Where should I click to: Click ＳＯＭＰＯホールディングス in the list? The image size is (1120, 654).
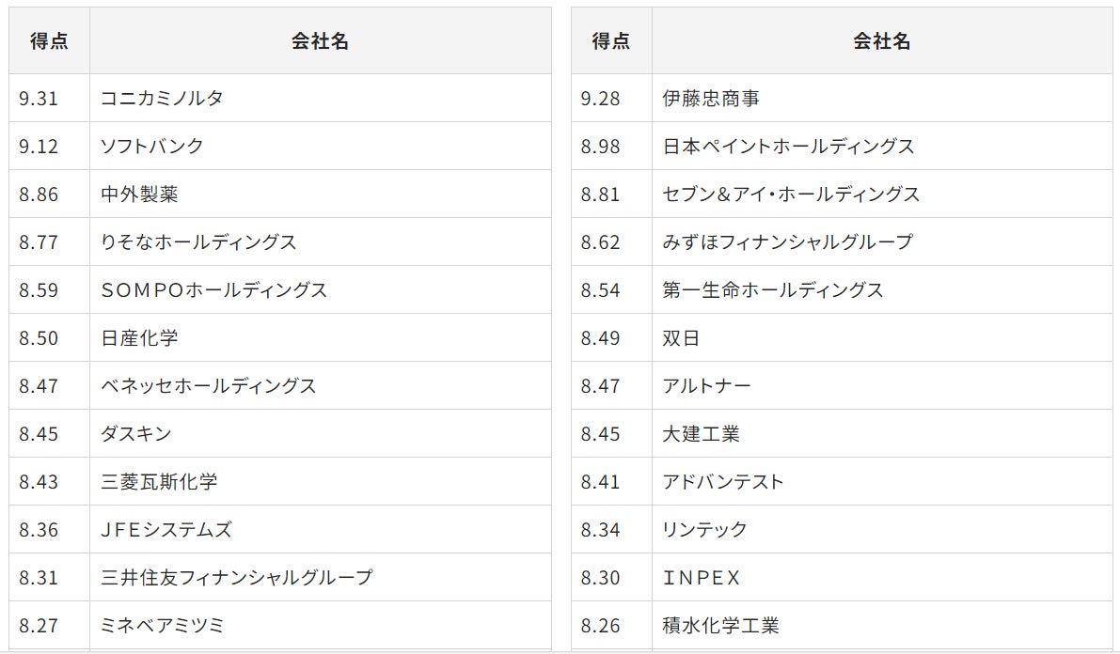click(213, 289)
